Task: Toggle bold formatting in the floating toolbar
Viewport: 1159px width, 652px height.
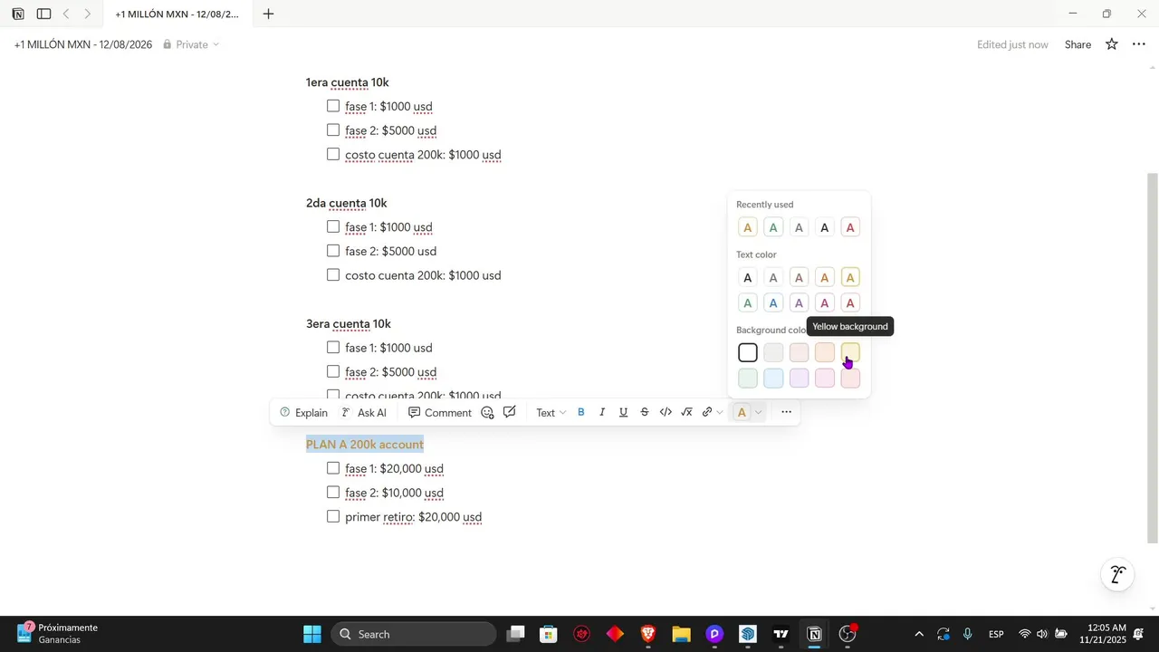Action: coord(581,412)
